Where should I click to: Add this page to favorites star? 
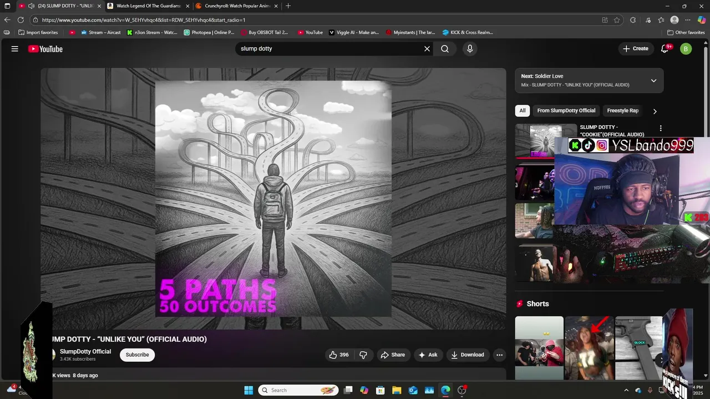[x=617, y=20]
